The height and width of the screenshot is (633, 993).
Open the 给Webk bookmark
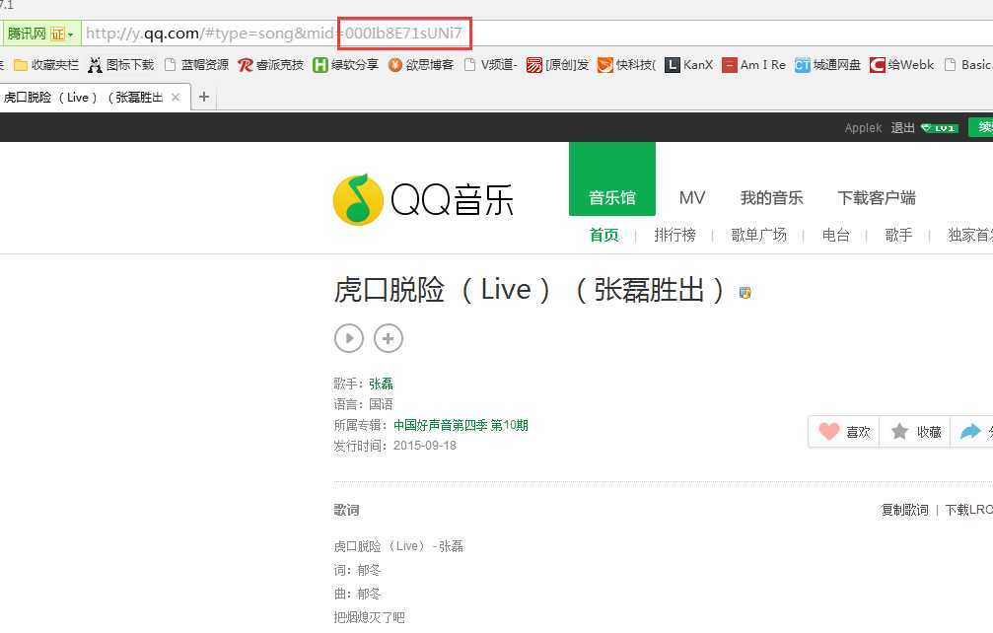pyautogui.click(x=902, y=64)
